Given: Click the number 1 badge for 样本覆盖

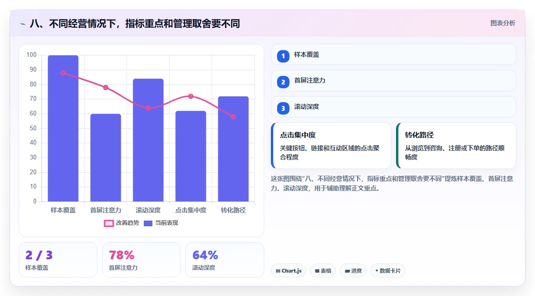Looking at the screenshot, I should pos(283,56).
